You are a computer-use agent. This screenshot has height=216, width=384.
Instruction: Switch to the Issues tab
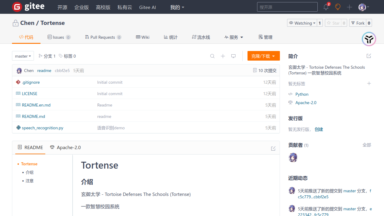click(59, 37)
